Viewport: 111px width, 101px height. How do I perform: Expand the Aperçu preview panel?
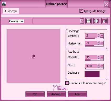[11, 11]
